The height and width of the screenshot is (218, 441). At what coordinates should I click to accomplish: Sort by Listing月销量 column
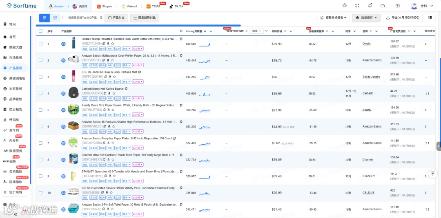click(x=205, y=31)
